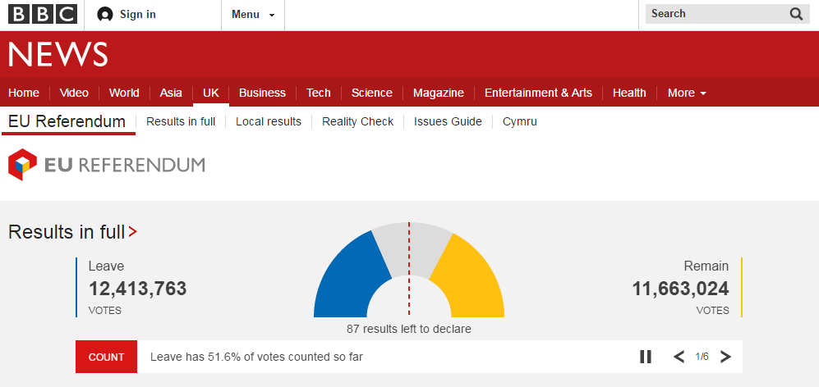
Task: Click the 1/6 ticker page indicator
Action: point(702,357)
